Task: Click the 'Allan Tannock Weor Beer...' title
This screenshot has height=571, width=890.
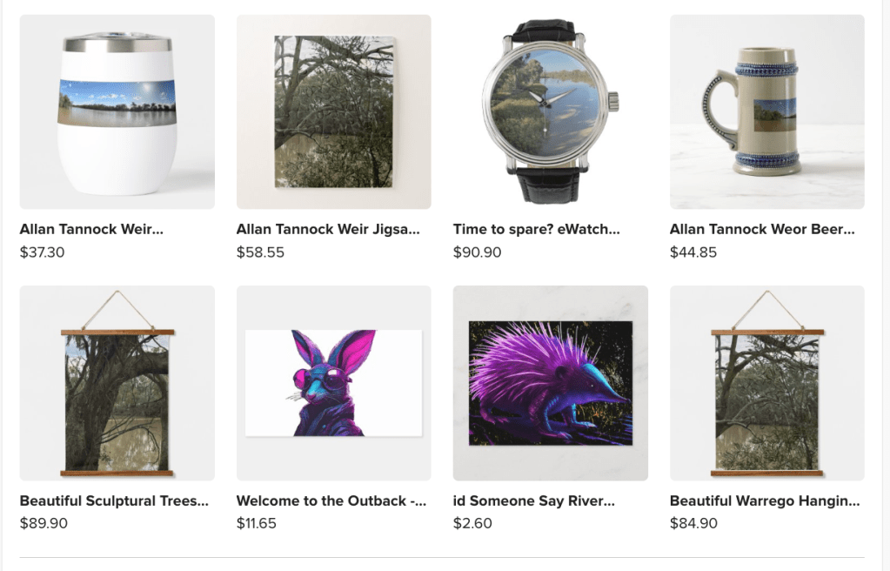Action: [762, 230]
